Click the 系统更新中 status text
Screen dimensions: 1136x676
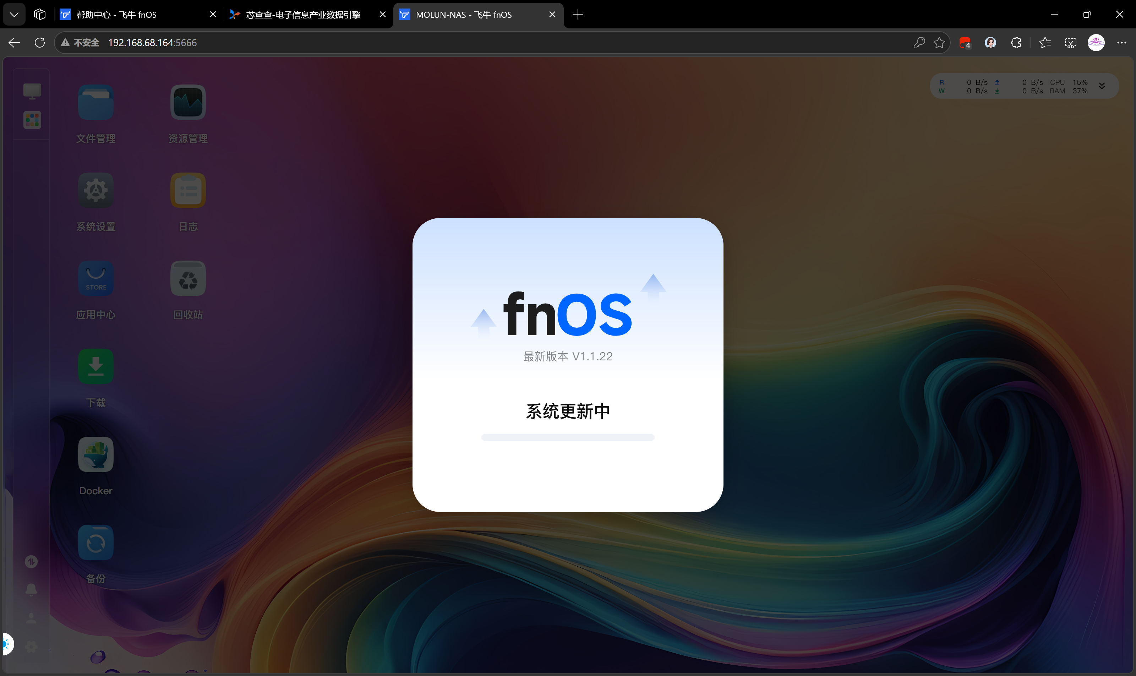point(568,411)
